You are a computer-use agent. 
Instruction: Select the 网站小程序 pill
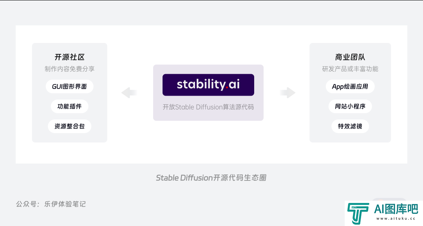tap(350, 107)
